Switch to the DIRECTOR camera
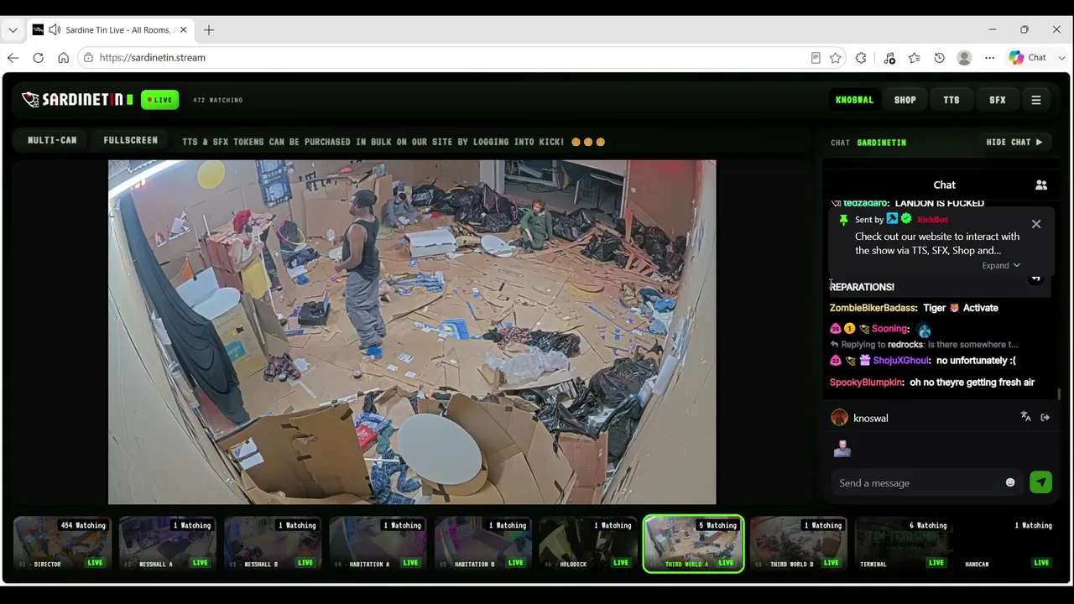Screen dimensions: 1074x604 click(x=62, y=544)
